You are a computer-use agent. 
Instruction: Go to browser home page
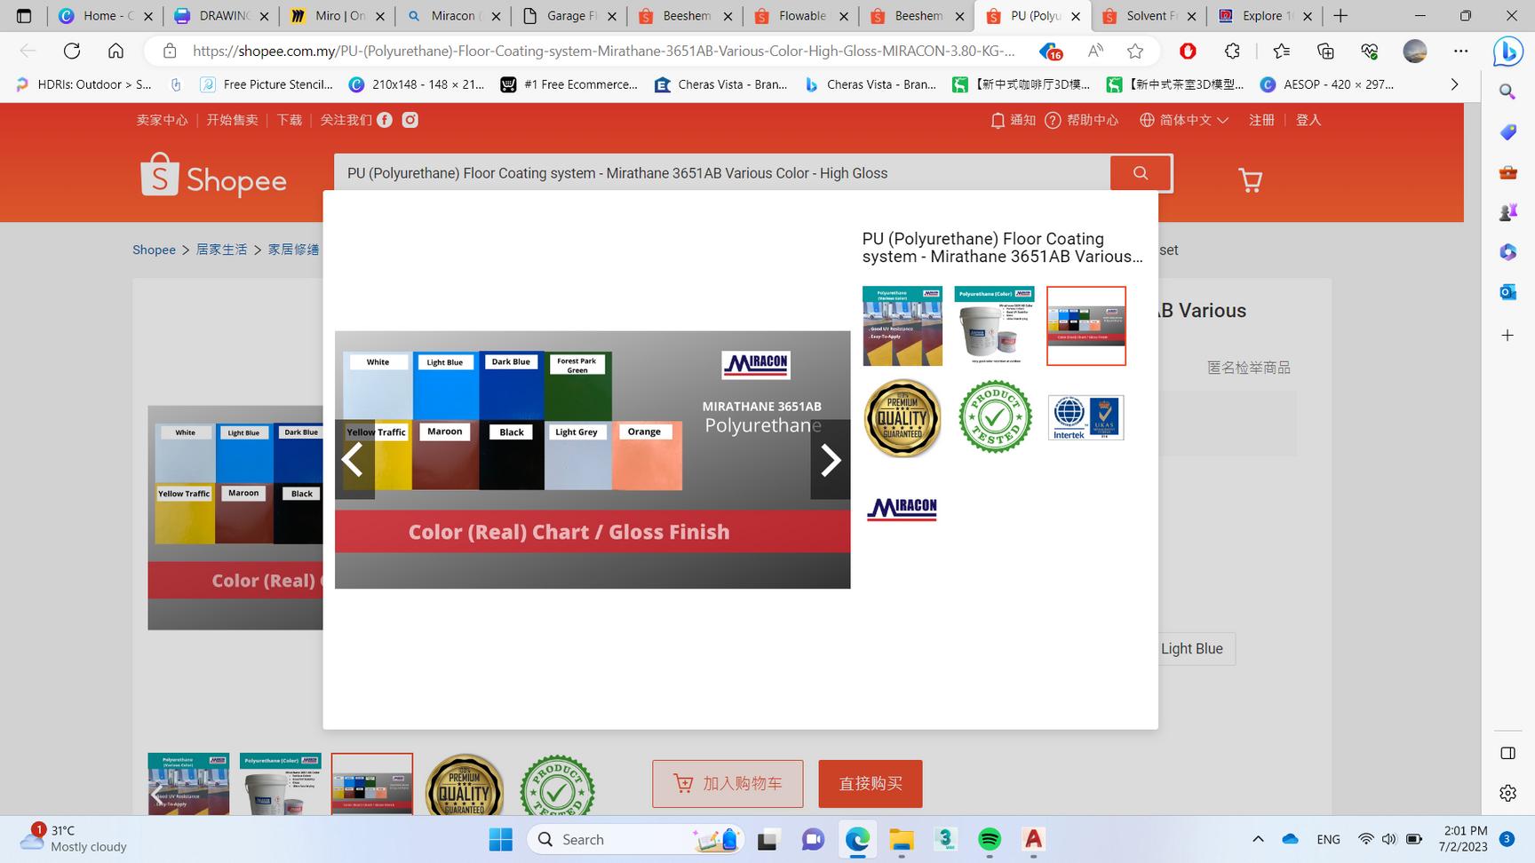(115, 51)
